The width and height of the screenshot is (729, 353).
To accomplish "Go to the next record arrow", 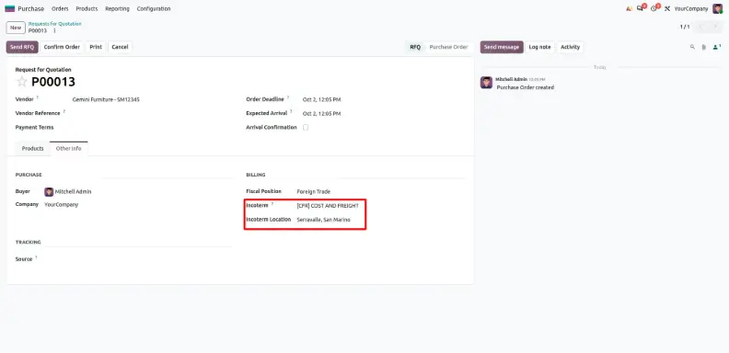I will (x=715, y=27).
